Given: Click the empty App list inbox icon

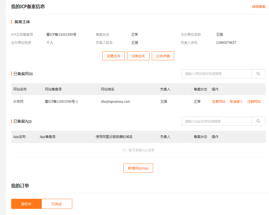Looking at the screenshot, I should pos(124,150).
